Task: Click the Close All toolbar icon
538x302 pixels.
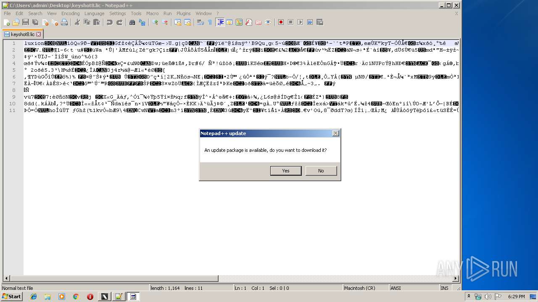Action: [x=55, y=22]
